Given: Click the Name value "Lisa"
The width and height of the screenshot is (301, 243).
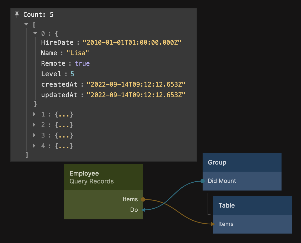Looking at the screenshot, I should (x=78, y=53).
